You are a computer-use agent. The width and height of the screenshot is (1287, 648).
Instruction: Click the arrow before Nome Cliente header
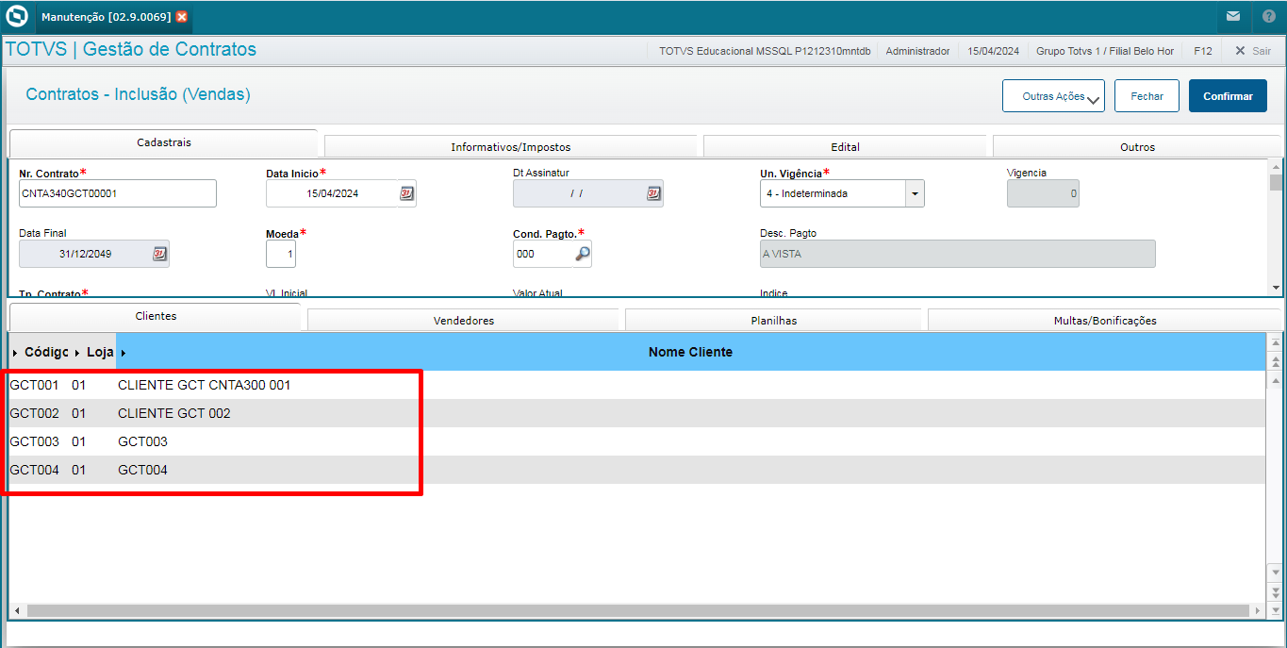pos(124,353)
